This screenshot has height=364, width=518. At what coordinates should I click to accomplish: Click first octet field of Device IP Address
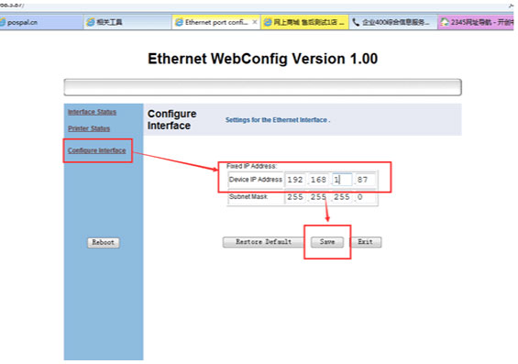point(295,180)
